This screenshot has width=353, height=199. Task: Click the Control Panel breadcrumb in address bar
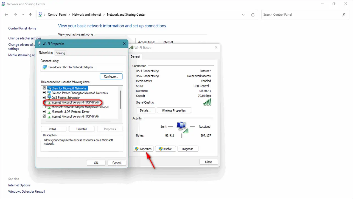(x=57, y=15)
